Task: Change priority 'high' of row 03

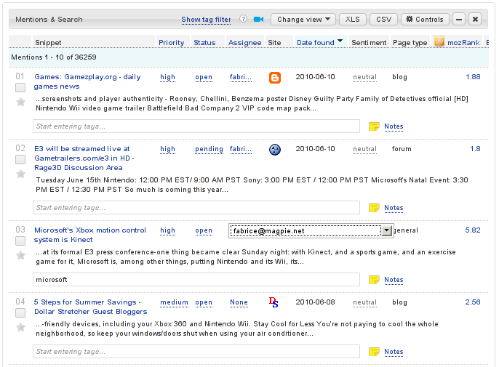Action: (167, 230)
